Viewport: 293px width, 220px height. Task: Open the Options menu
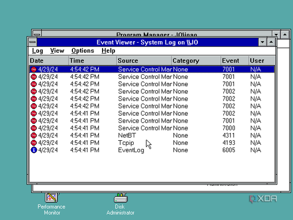pyautogui.click(x=83, y=51)
